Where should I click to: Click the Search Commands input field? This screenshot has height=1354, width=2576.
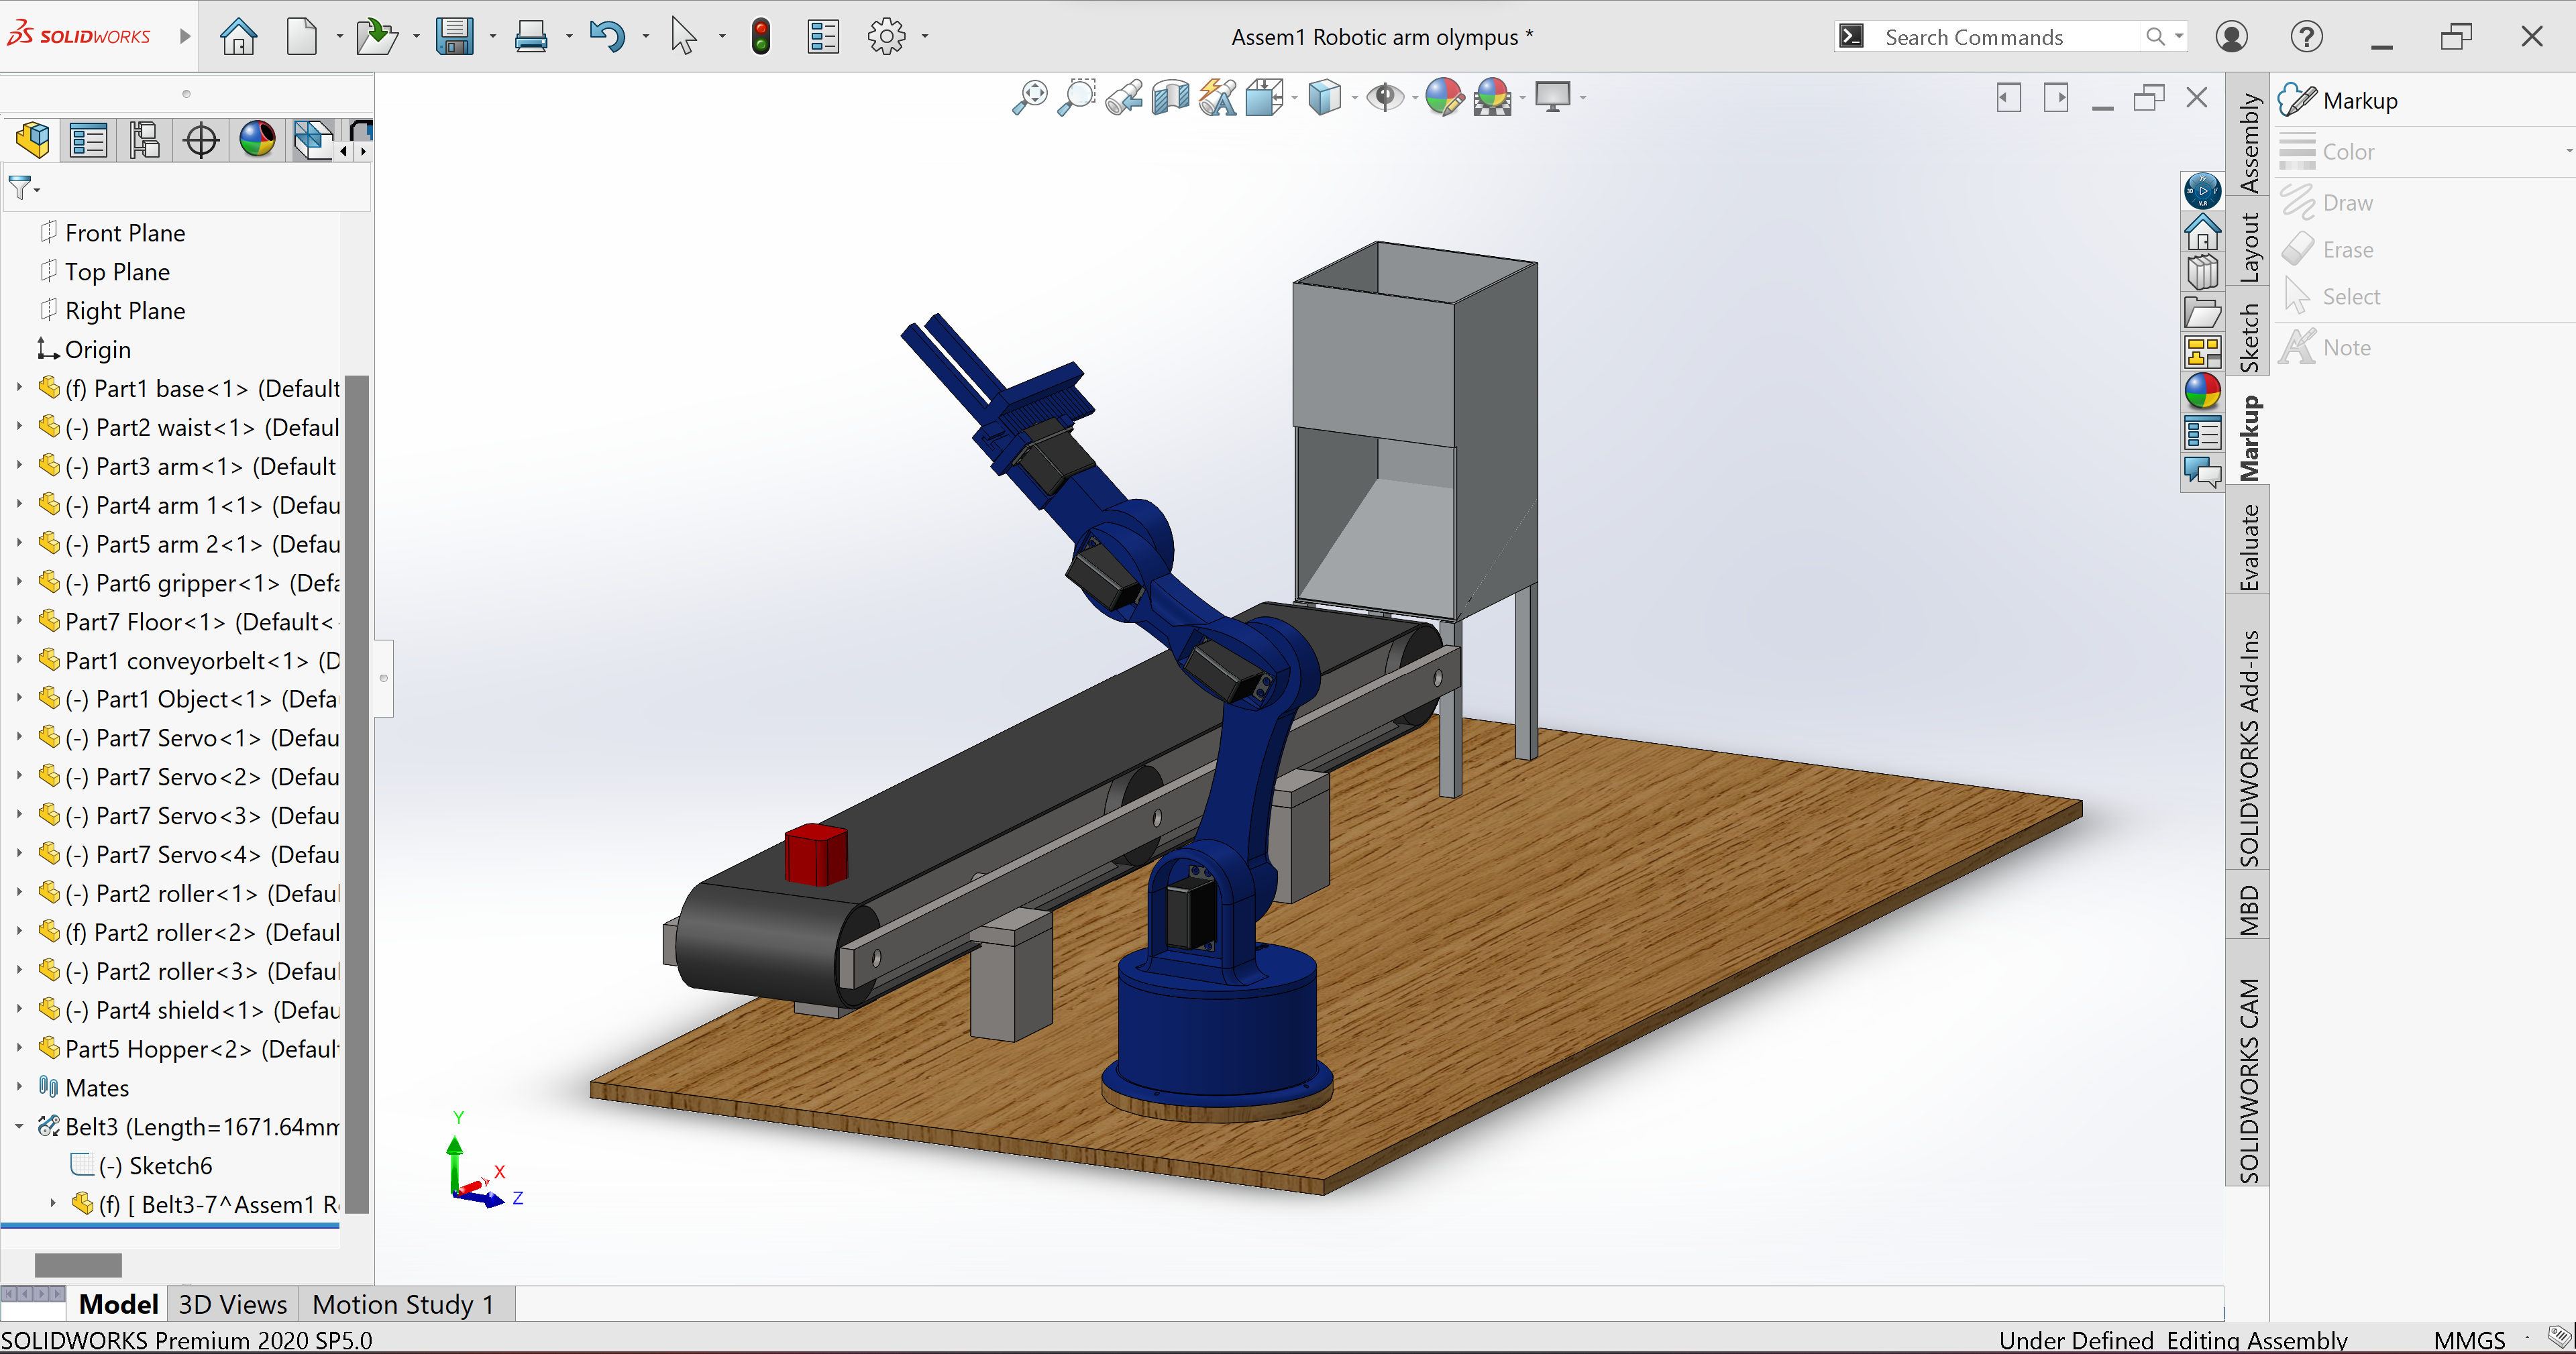(x=2010, y=37)
